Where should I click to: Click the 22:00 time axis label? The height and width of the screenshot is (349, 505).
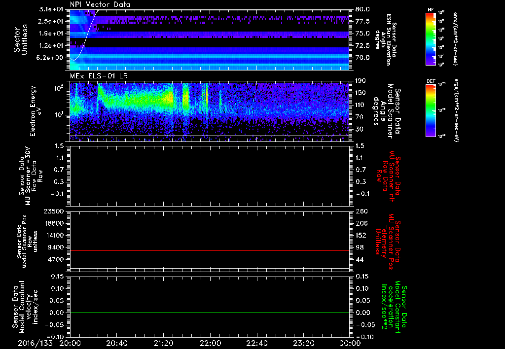[210, 343]
